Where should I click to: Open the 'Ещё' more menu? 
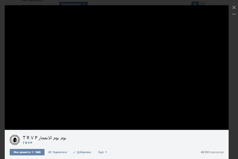pyautogui.click(x=101, y=152)
